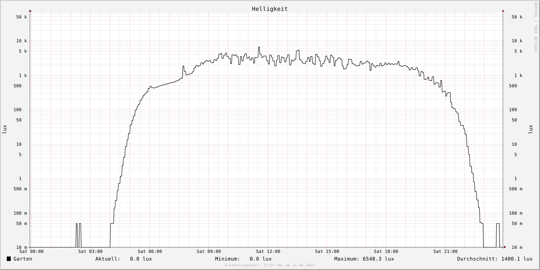Click the left axis "1 k" label
The image size is (540, 270).
coord(23,76)
